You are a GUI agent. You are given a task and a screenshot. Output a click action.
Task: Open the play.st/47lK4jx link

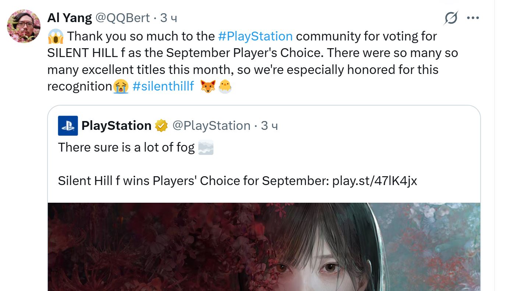click(375, 181)
